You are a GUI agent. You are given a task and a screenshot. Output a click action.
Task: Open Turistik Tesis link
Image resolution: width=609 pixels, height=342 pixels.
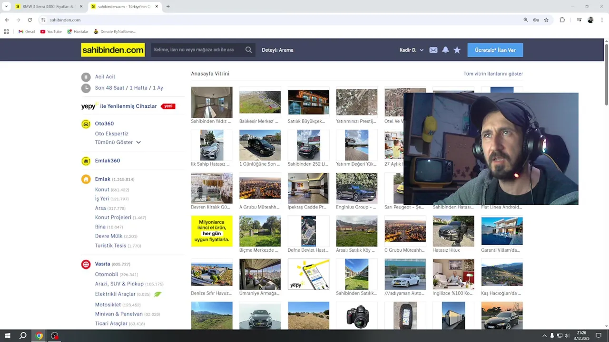(x=110, y=246)
